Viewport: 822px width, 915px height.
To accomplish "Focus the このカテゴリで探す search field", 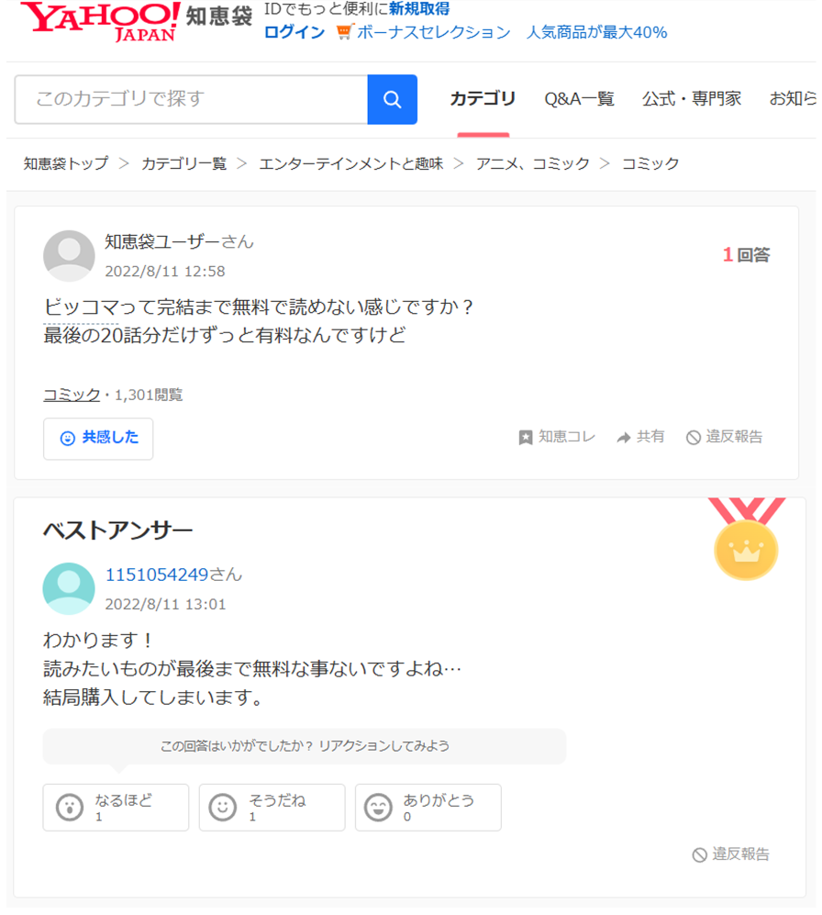I will tap(192, 99).
